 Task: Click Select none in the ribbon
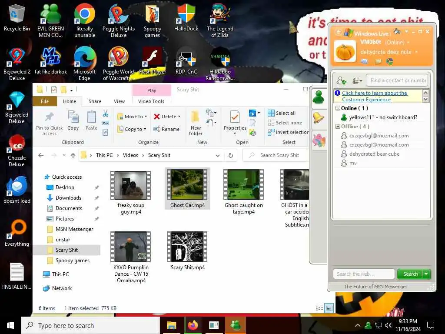coord(285,123)
